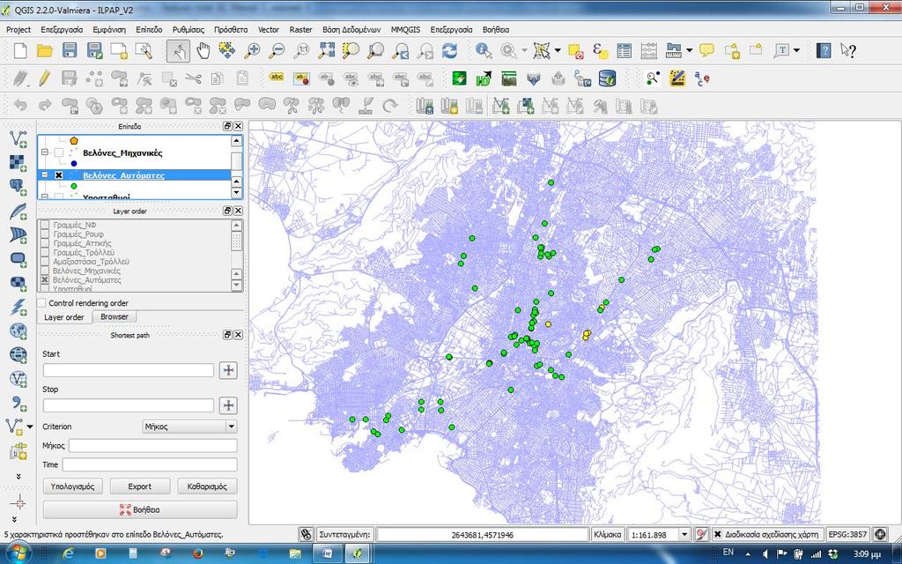Click the Undo arrow icon
Image resolution: width=902 pixels, height=564 pixels.
[x=20, y=106]
